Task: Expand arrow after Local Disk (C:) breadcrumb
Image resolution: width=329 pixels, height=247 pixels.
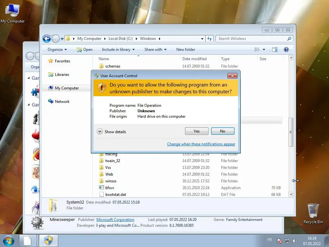Action: coord(136,39)
